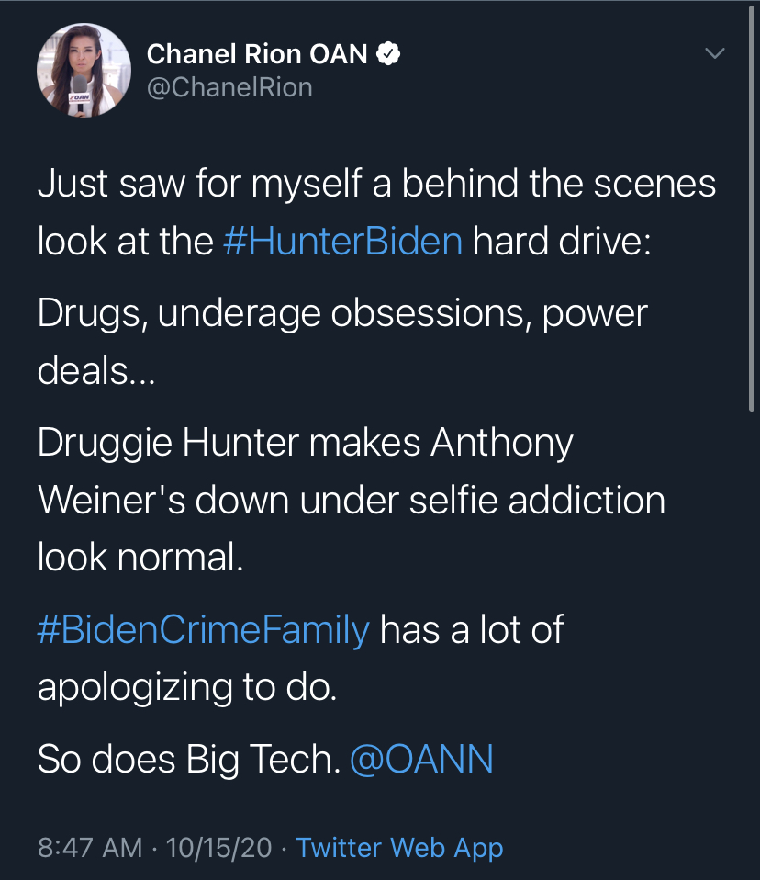Open Chanel Rion's profile picture
Screen dimensions: 760x880
pos(84,70)
